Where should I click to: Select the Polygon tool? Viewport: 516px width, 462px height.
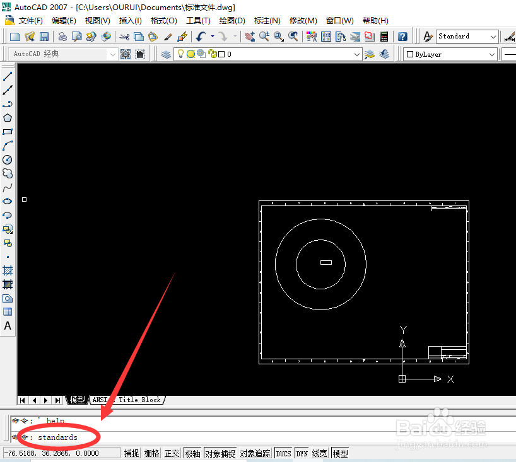point(8,118)
